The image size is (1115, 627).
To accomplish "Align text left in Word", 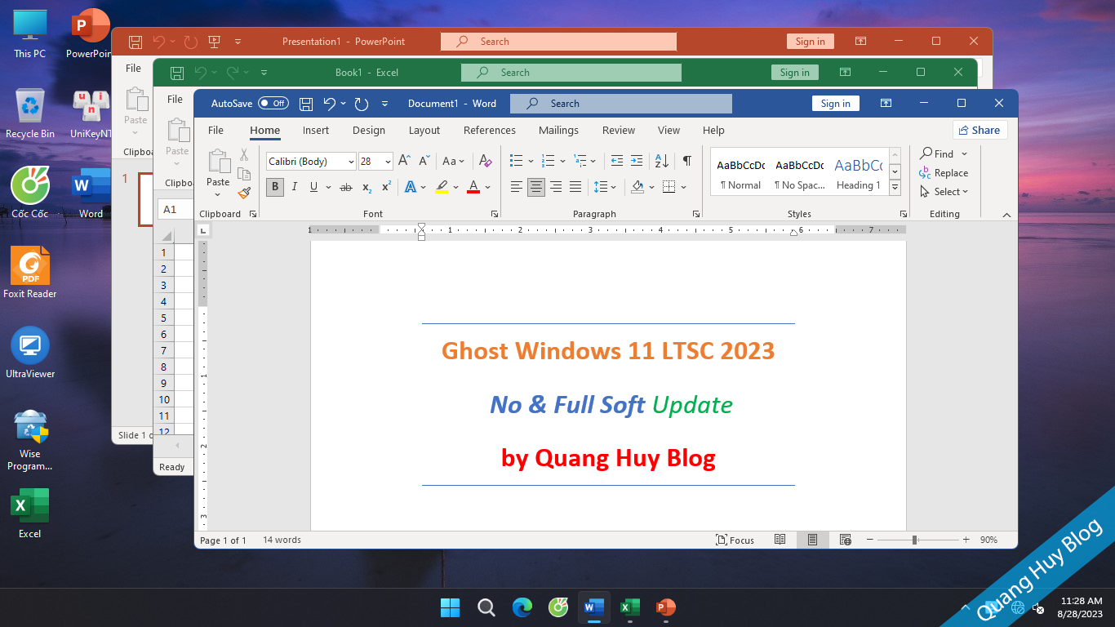I will [516, 187].
